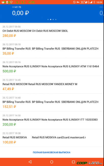Open the 47,49 ₽ YANDEX.MONEY transaction
This screenshot has width=104, height=166.
pyautogui.click(x=52, y=85)
